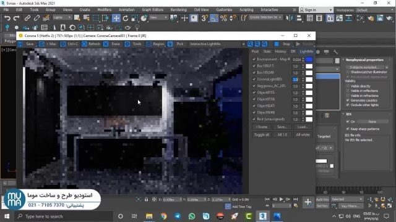Click Zoom In magnifier in Corona frame buffer
This screenshot has height=222, width=396.
[250, 44]
